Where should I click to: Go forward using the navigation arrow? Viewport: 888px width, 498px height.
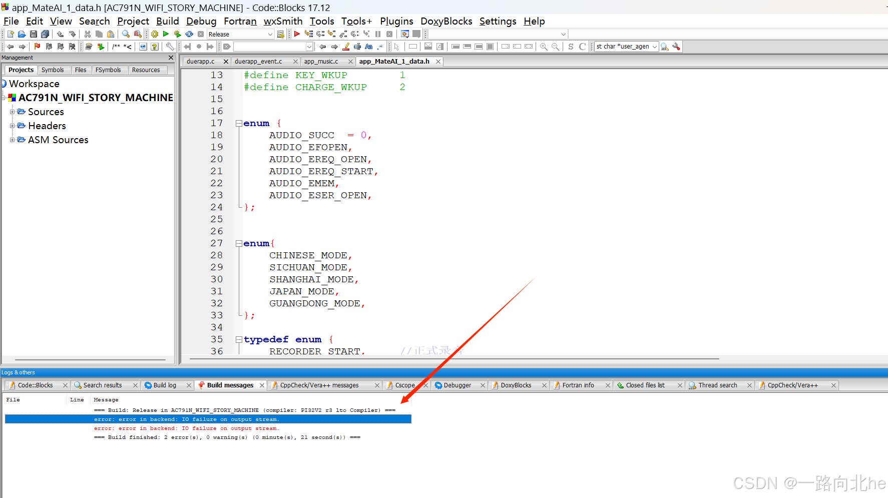pos(22,46)
